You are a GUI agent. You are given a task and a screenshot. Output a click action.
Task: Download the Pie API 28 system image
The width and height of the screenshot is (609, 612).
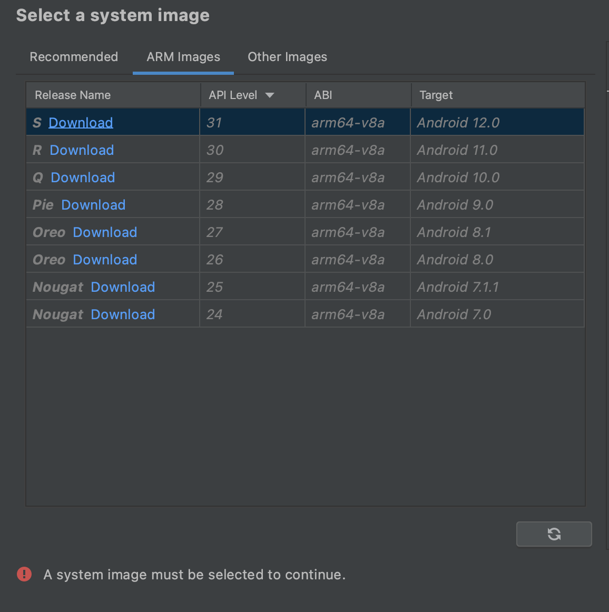93,204
